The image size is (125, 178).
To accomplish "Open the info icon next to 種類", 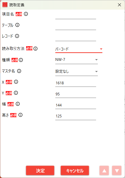I will tap(21, 60).
